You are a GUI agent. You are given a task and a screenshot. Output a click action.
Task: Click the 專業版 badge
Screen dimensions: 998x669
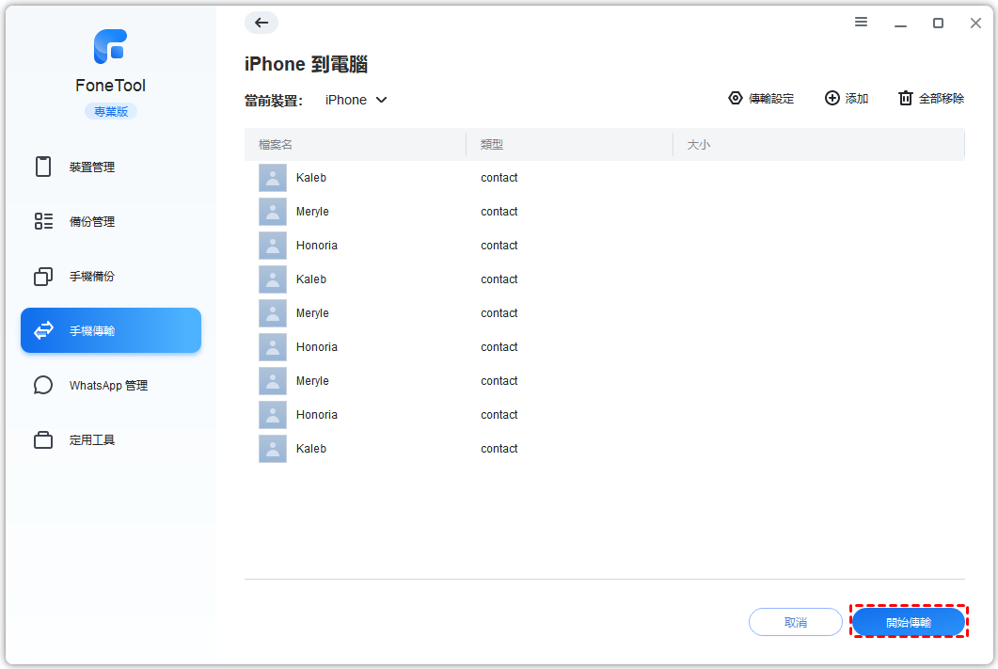tap(110, 111)
